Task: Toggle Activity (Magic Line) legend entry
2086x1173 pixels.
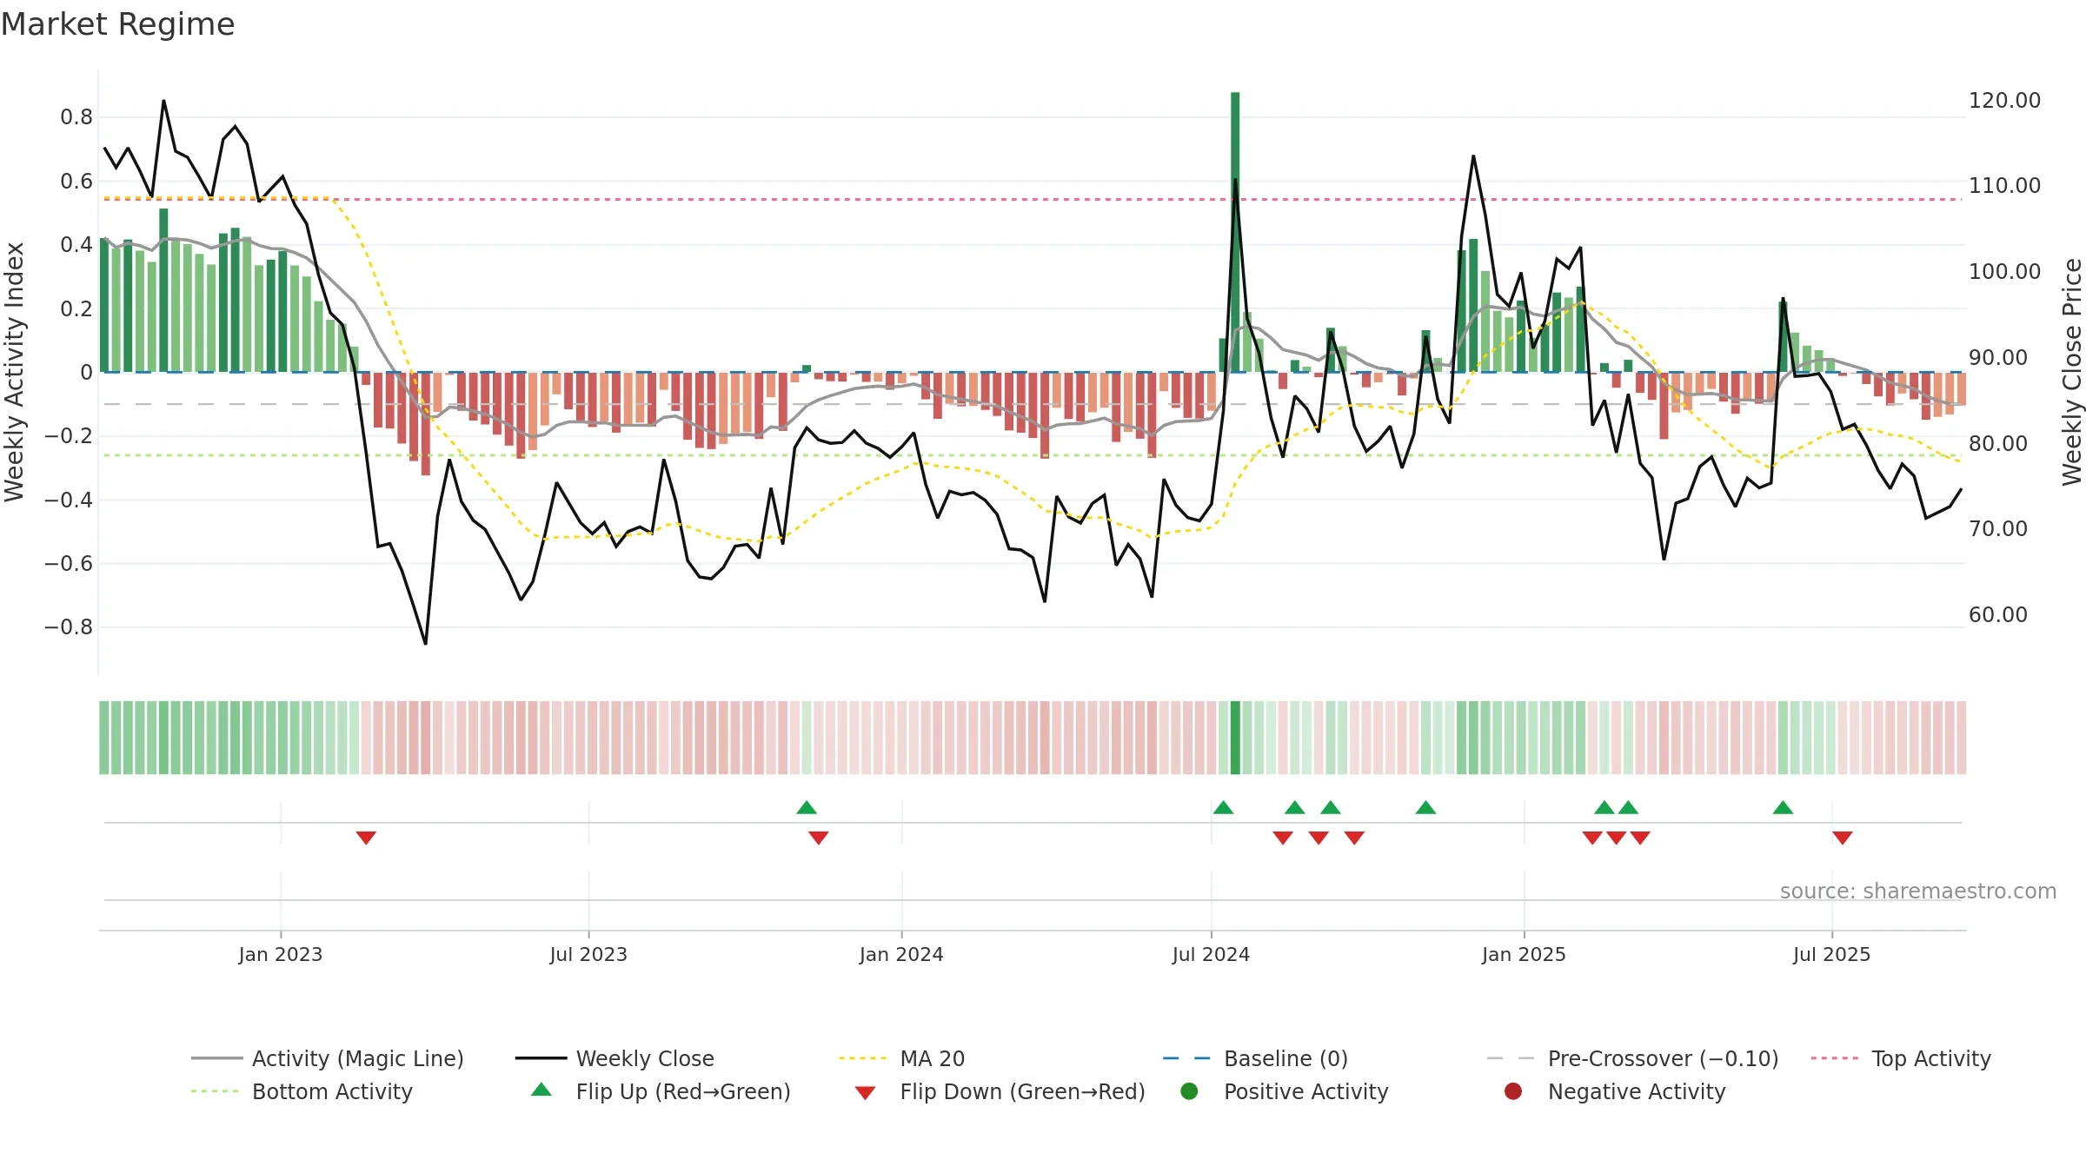Action: 328,1058
